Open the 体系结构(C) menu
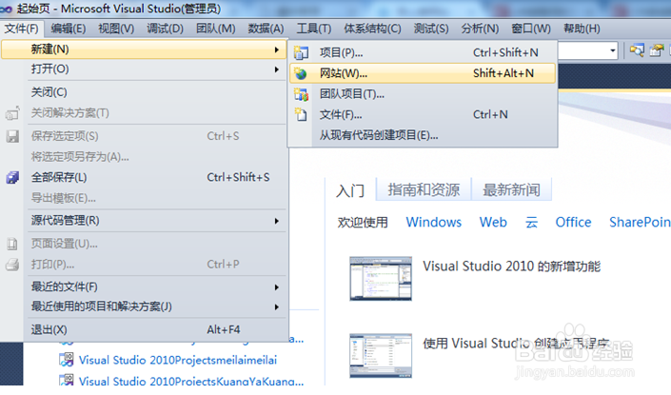This screenshot has height=395, width=671. tap(372, 29)
